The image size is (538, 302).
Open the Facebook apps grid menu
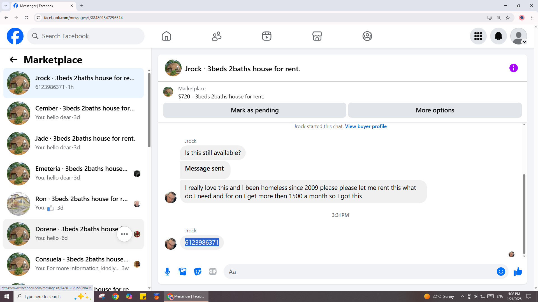coord(478,36)
